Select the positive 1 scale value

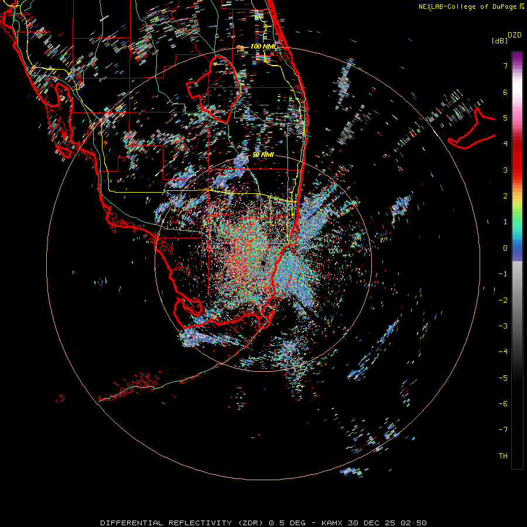click(505, 222)
